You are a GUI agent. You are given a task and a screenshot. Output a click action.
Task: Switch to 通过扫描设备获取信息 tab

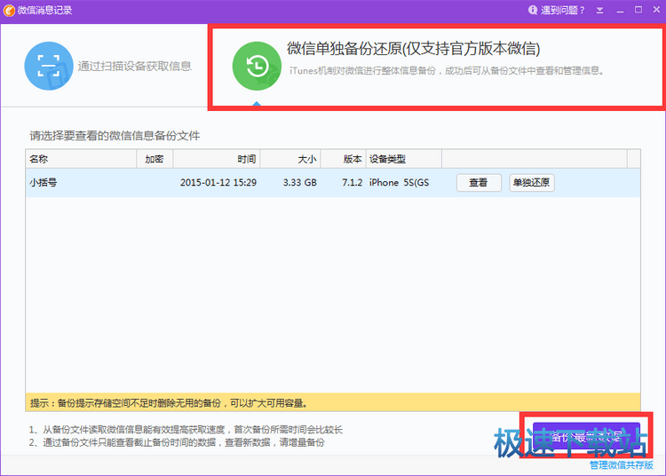[133, 66]
